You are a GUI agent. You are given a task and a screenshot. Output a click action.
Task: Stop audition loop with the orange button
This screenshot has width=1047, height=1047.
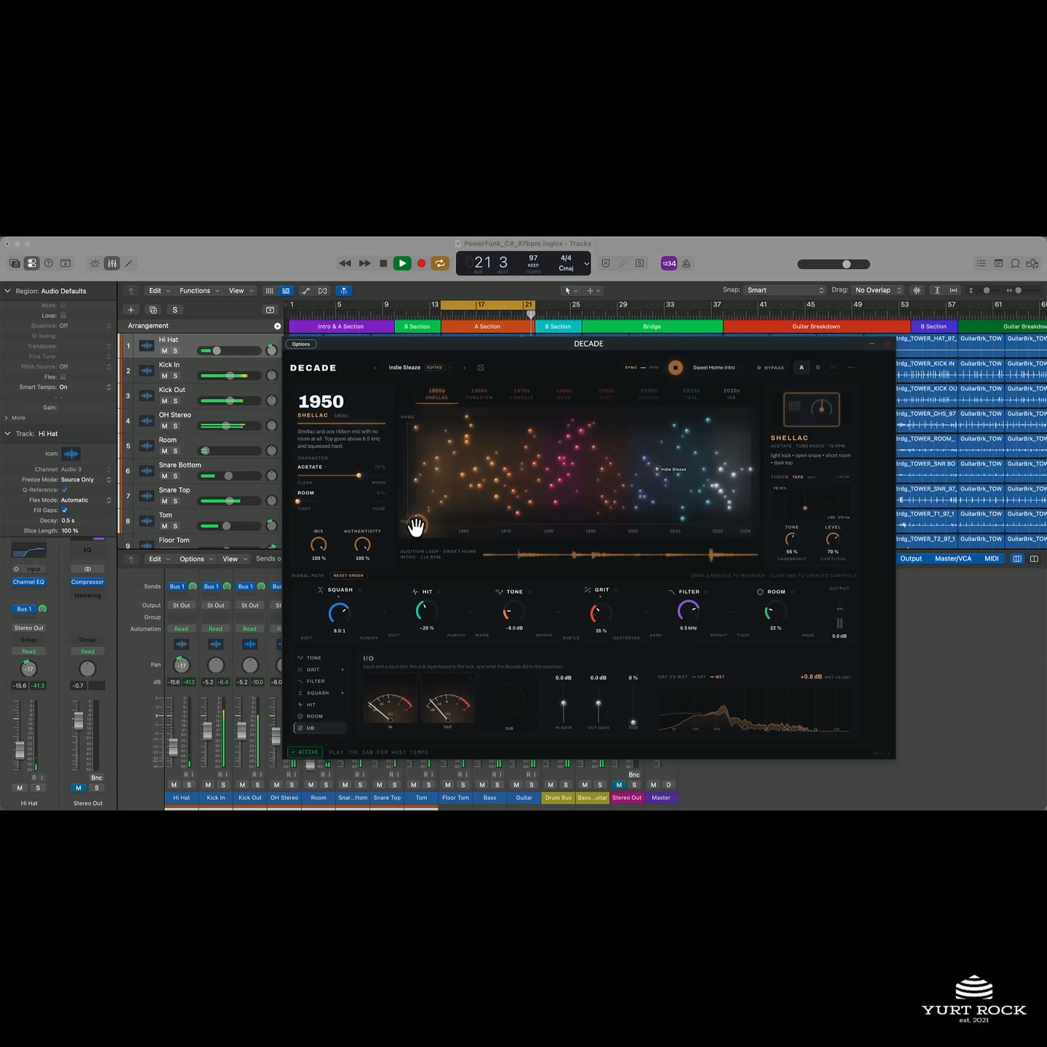(x=675, y=367)
